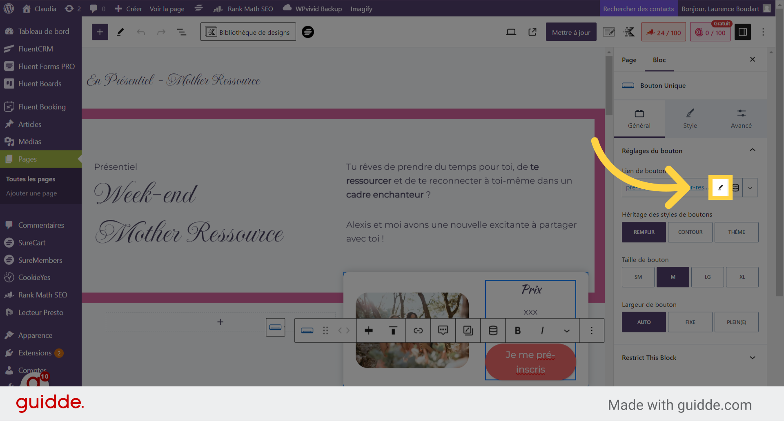Click the Rank Math SEO score 24 / 100
This screenshot has width=784, height=421.
pos(664,32)
